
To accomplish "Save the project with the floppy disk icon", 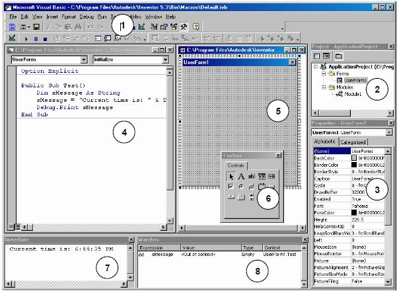I will coord(36,26).
